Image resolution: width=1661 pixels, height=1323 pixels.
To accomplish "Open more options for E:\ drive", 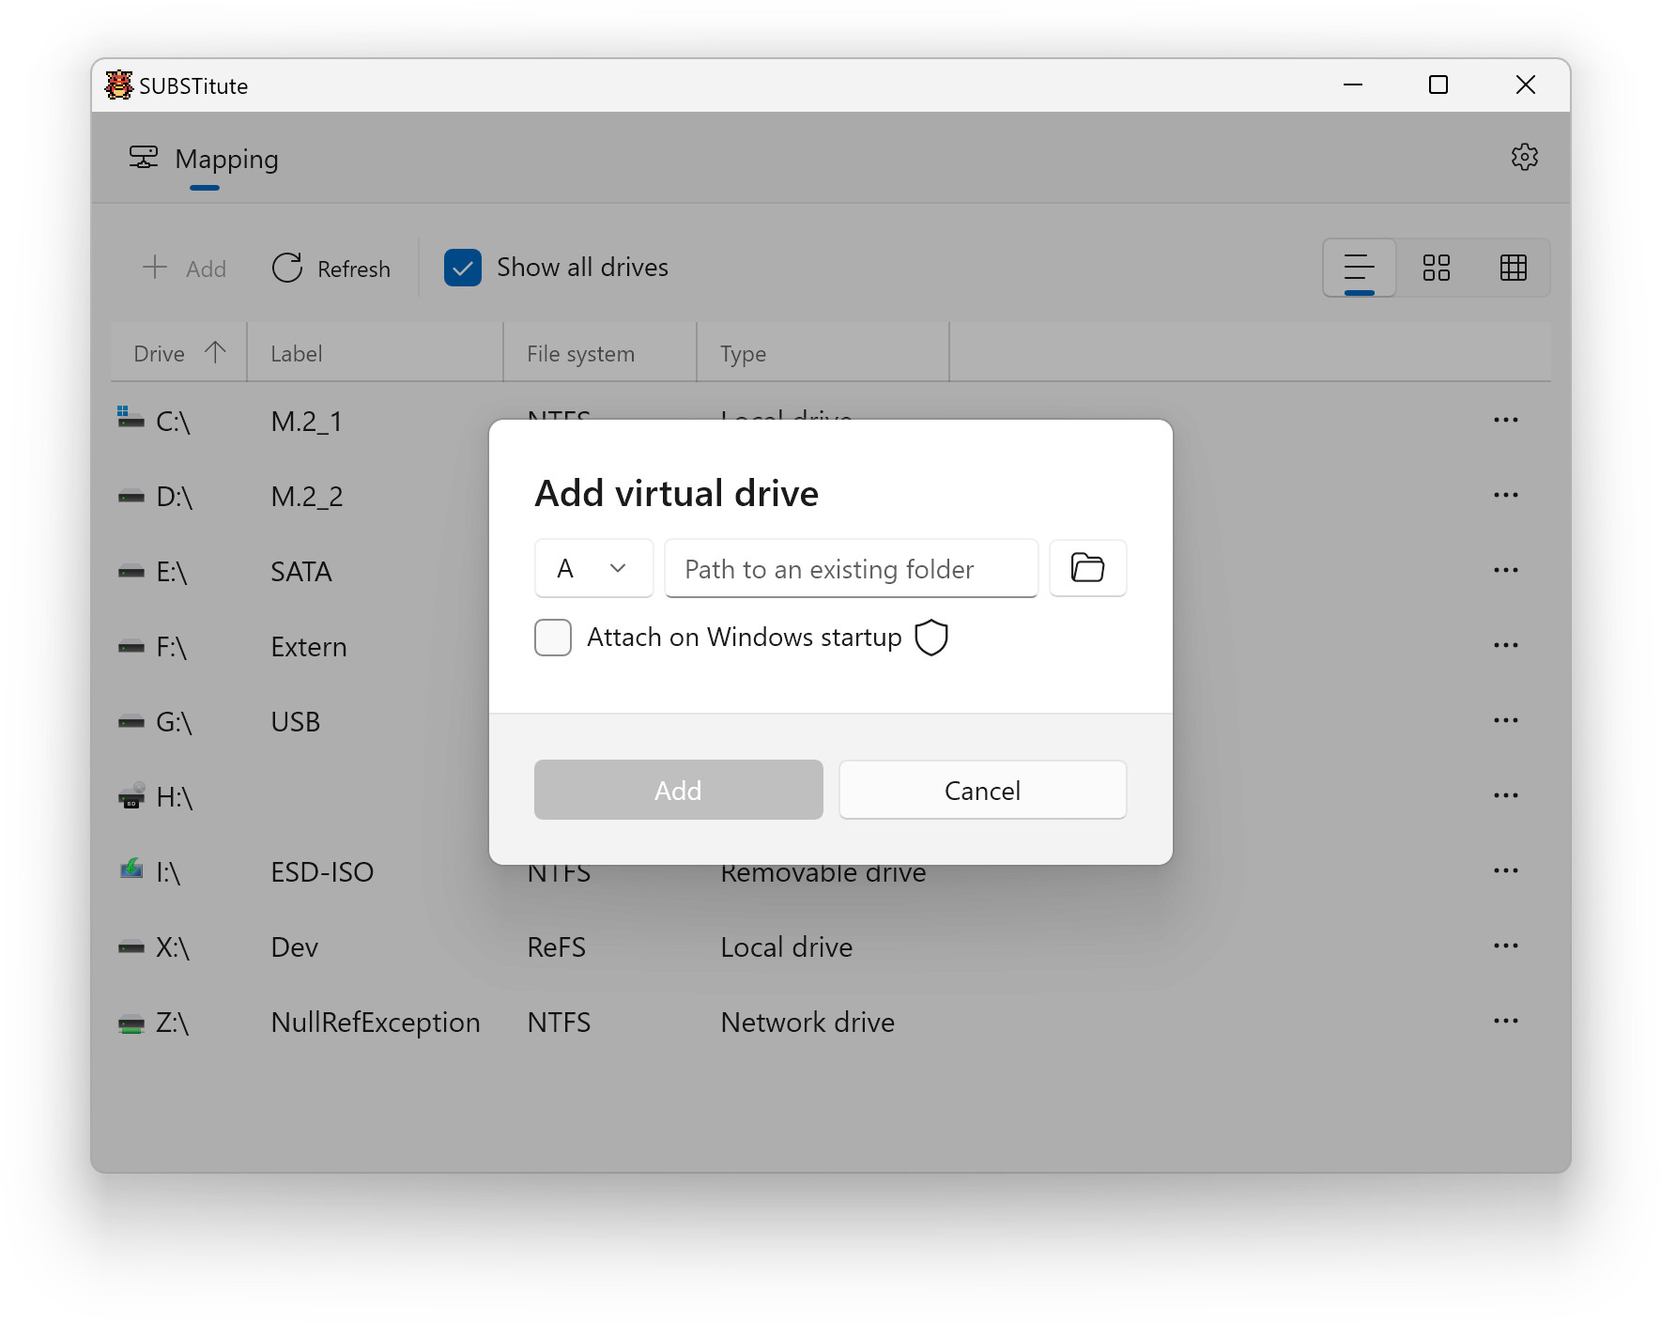I will pyautogui.click(x=1505, y=570).
